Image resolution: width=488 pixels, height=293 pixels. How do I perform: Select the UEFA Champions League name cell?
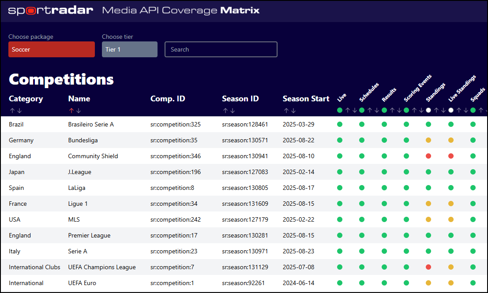click(x=102, y=267)
